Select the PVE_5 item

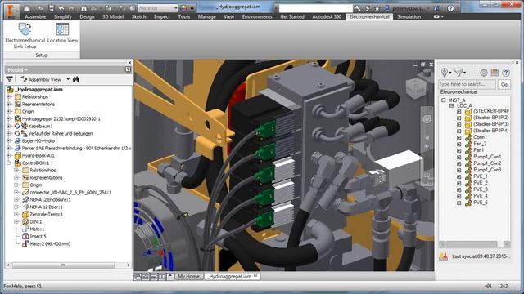(x=481, y=203)
